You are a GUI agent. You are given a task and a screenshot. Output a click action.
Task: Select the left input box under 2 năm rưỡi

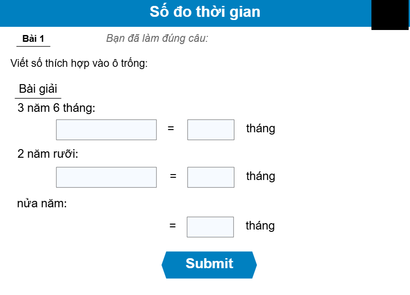tap(106, 177)
